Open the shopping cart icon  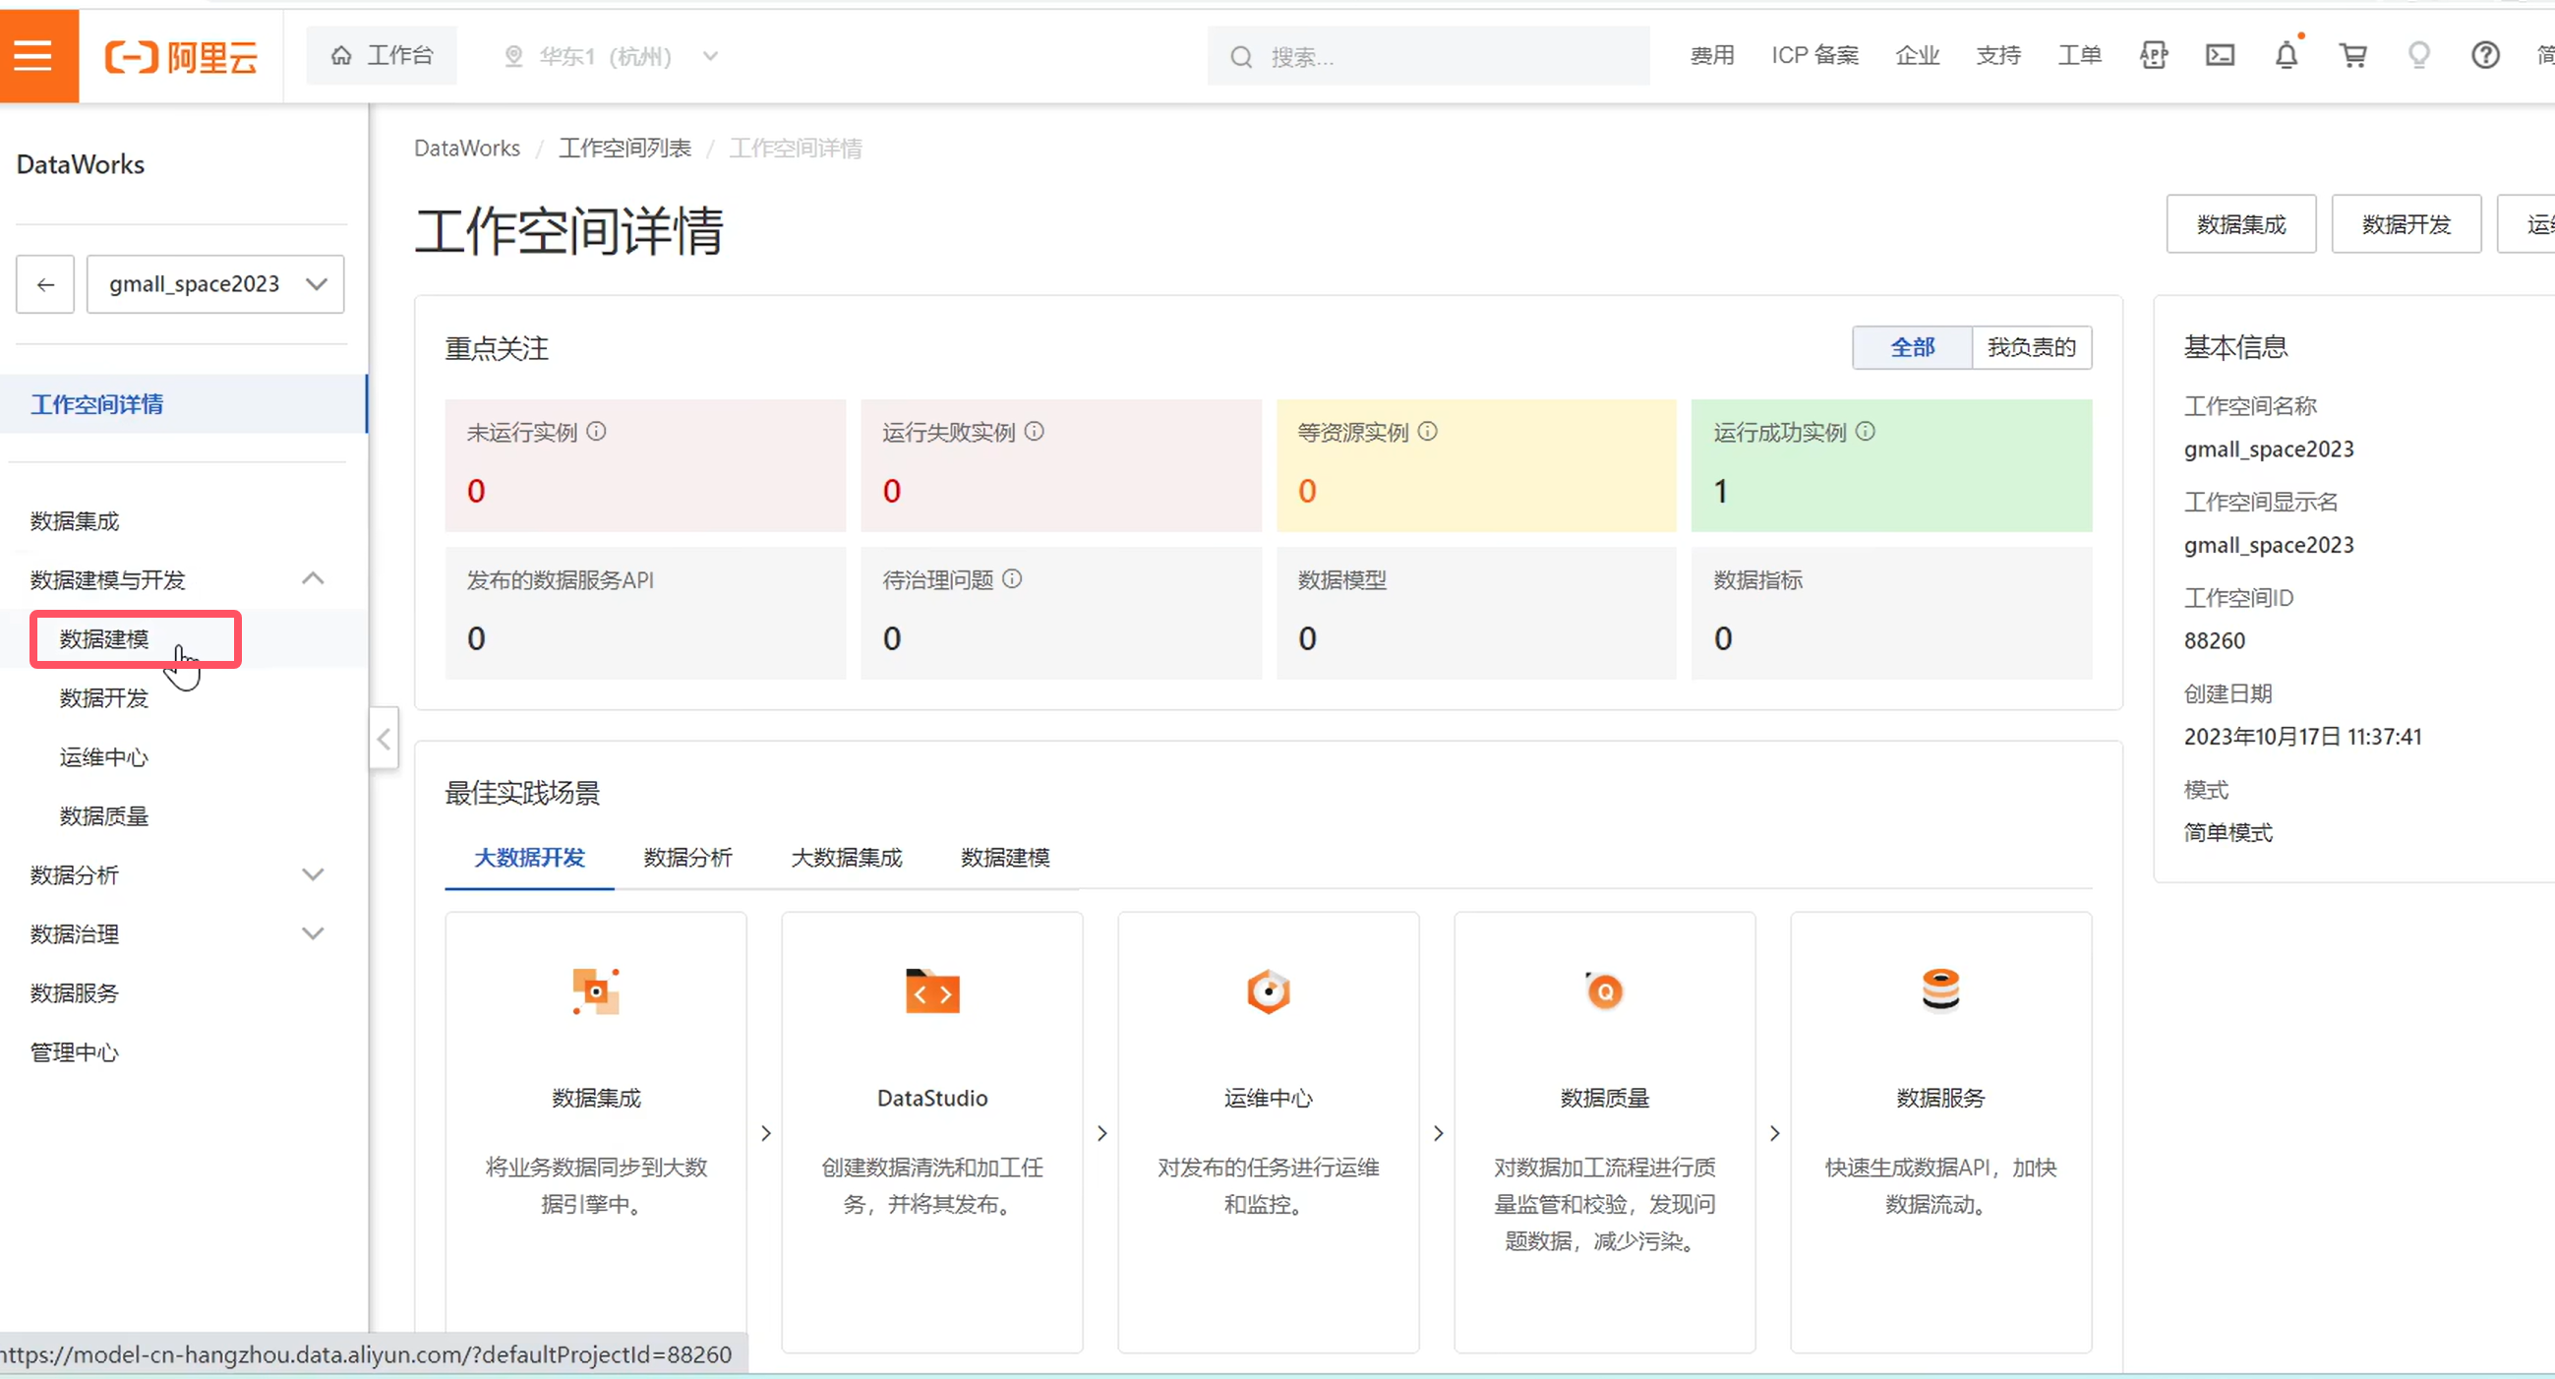point(2352,55)
